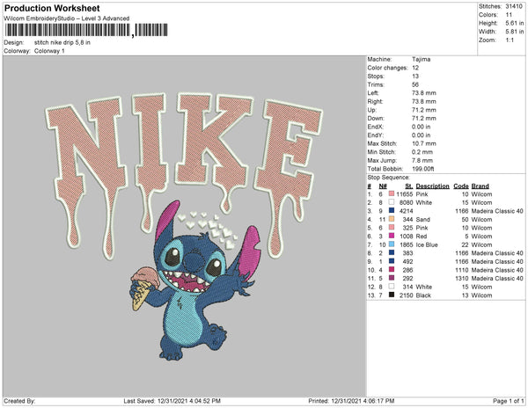Click the Machine value Tajima
The height and width of the screenshot is (408, 528).
click(x=421, y=59)
